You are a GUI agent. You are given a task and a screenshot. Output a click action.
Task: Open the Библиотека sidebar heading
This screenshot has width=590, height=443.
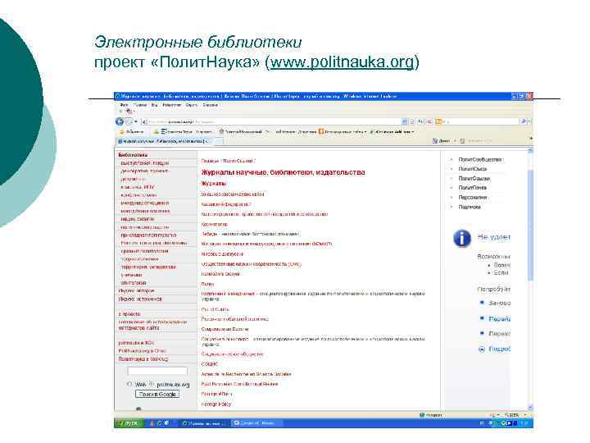133,155
